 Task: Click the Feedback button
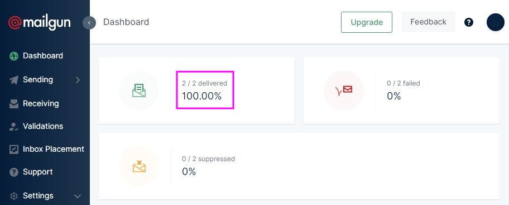tap(428, 22)
